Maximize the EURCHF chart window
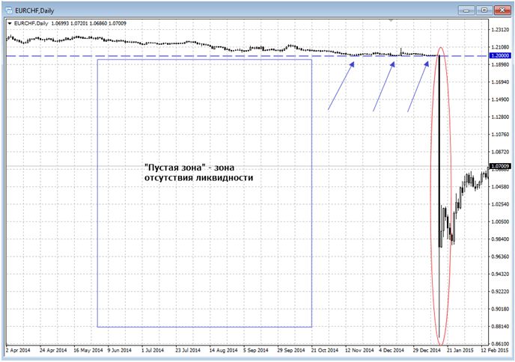This screenshot has width=515, height=362. 484,9
